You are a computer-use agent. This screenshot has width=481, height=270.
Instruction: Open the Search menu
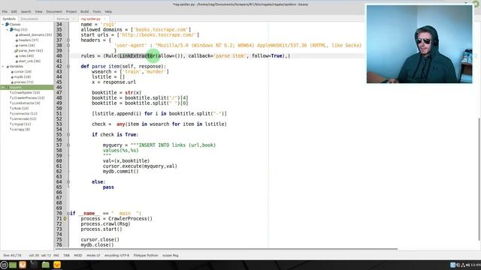click(26, 12)
